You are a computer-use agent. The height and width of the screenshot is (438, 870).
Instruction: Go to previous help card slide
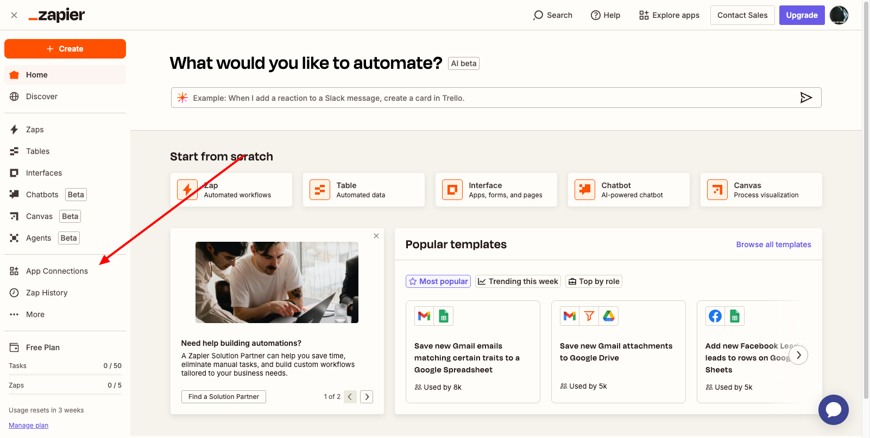(x=350, y=397)
